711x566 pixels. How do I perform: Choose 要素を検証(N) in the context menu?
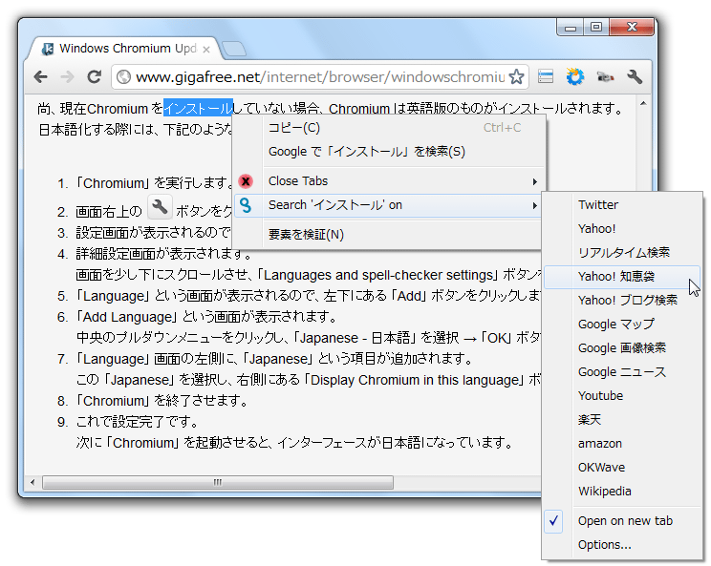point(388,235)
